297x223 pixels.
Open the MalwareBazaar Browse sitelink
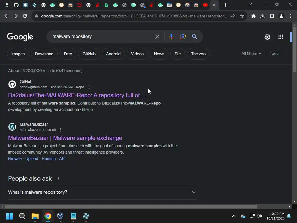tap(15, 159)
